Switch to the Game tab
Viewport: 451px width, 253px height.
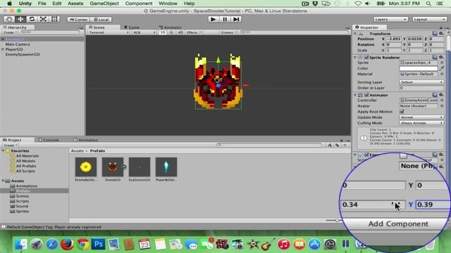point(132,27)
